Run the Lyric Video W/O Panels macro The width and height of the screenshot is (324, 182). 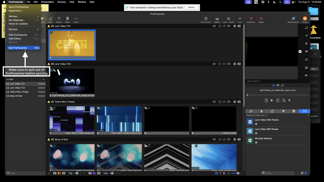click(x=277, y=131)
